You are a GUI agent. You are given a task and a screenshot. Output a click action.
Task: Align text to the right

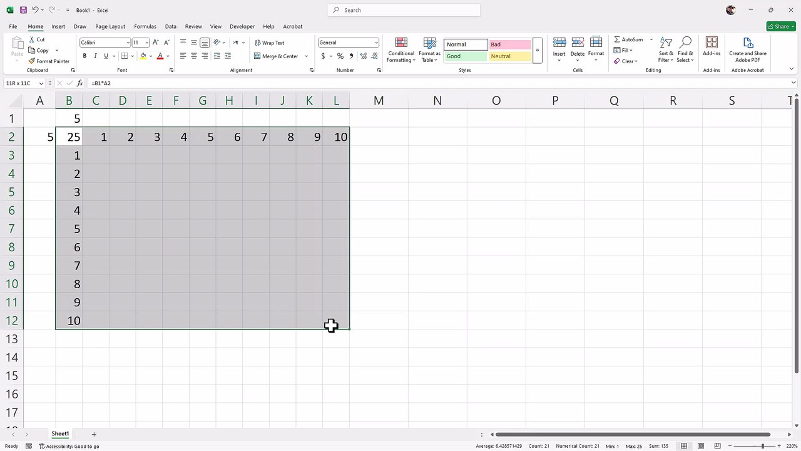coord(205,56)
